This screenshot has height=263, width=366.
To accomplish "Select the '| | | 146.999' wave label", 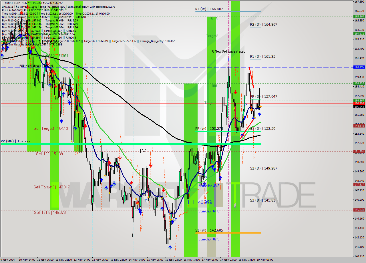I will [x=200, y=202].
